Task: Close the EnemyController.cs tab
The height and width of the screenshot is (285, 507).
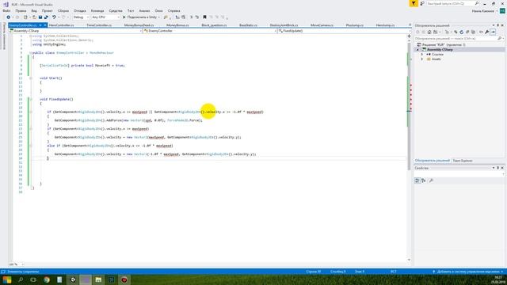Action: click(45, 25)
